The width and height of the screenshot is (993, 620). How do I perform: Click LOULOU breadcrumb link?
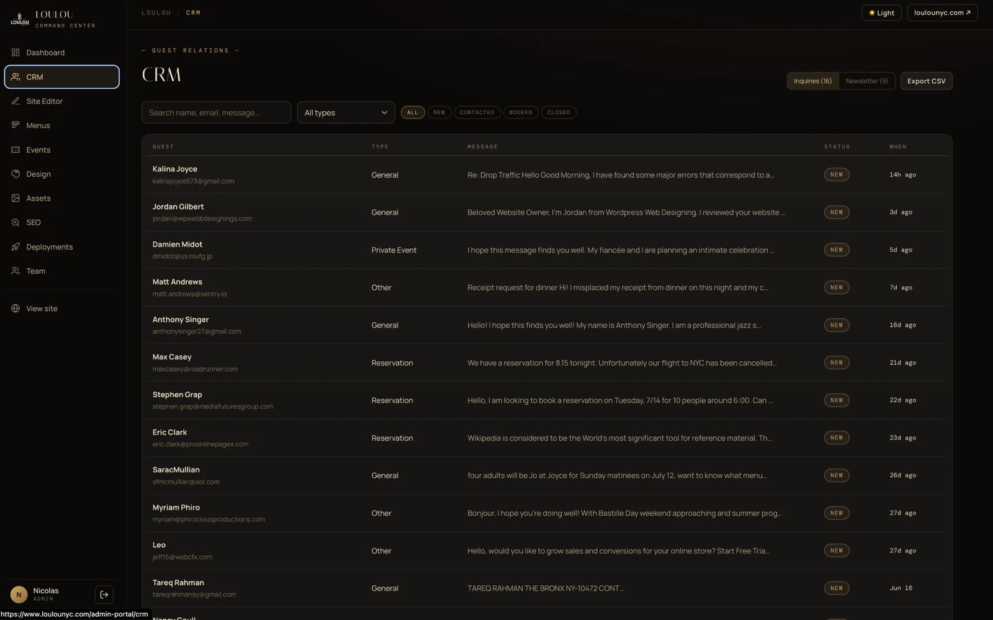click(156, 12)
